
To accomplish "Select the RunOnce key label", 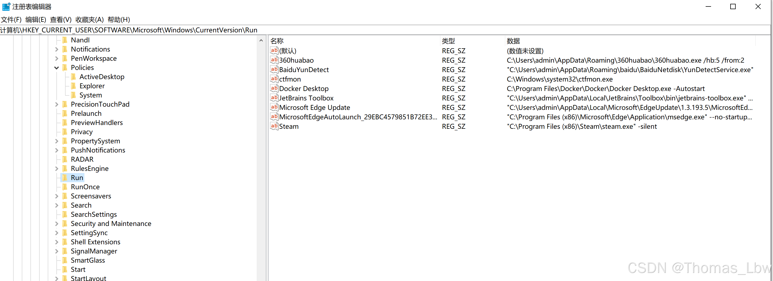I will click(x=85, y=187).
